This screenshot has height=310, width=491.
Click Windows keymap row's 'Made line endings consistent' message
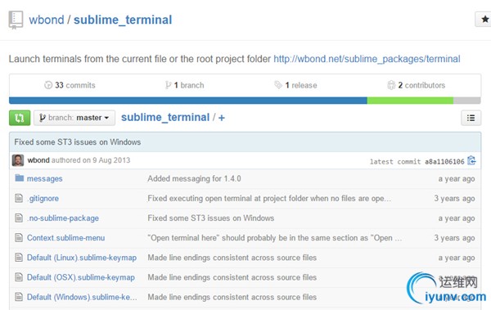click(232, 297)
